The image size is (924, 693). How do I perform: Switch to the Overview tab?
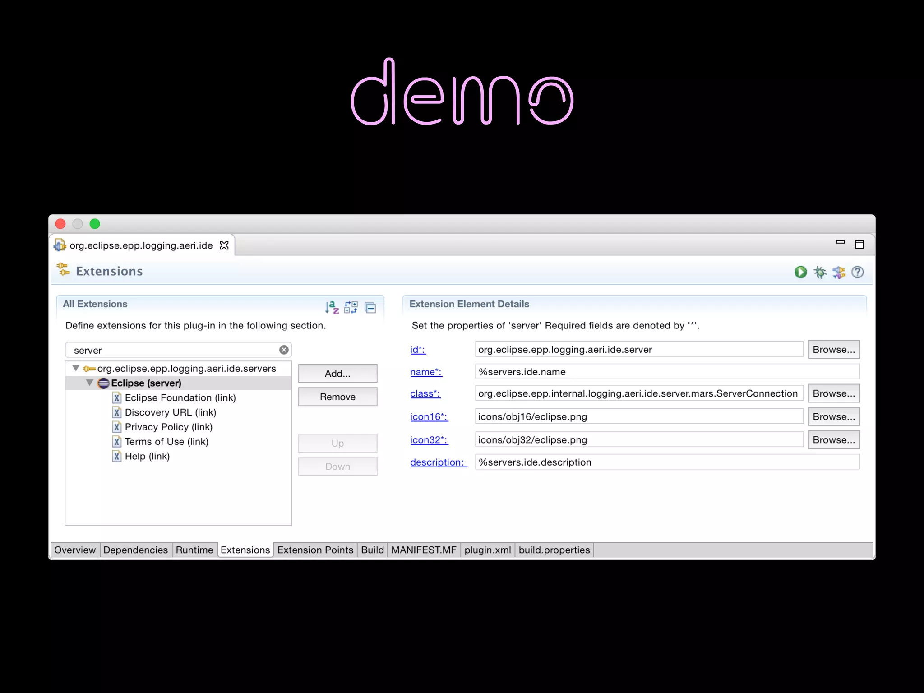(x=75, y=550)
